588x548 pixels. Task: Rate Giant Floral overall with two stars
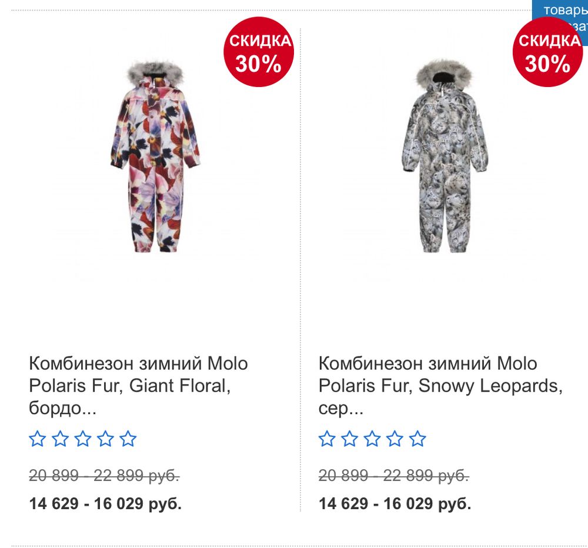click(x=59, y=439)
